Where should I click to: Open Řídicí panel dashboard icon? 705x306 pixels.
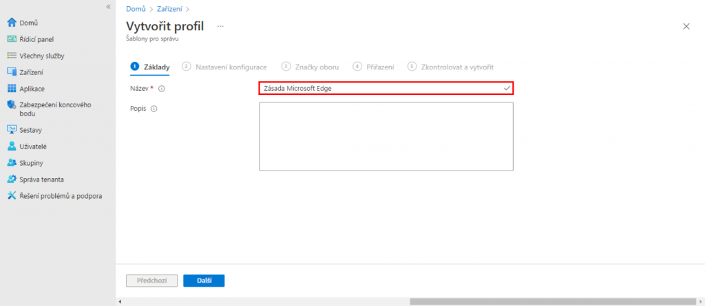[x=11, y=39]
